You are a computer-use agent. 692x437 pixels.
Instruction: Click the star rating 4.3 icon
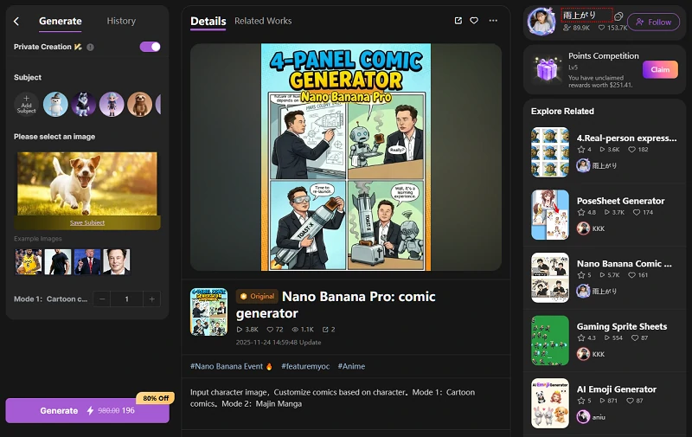[x=580, y=338]
